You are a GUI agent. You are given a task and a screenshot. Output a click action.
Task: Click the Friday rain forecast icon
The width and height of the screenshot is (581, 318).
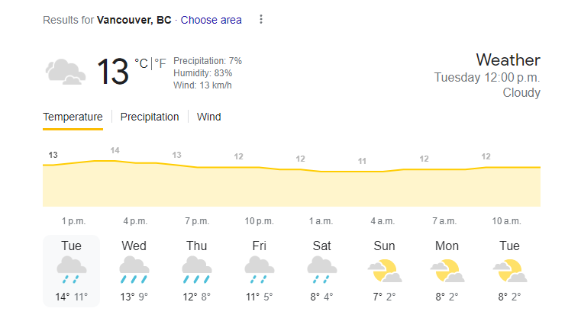point(260,270)
